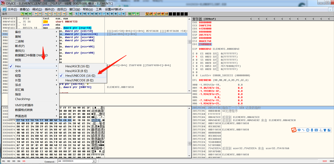Screen dimensions: 334x164
Task: Click the Step into toolbar icon
Action: point(46,14)
